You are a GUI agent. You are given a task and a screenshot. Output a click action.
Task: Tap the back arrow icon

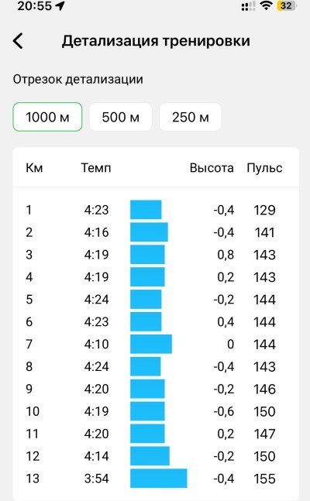pos(18,41)
